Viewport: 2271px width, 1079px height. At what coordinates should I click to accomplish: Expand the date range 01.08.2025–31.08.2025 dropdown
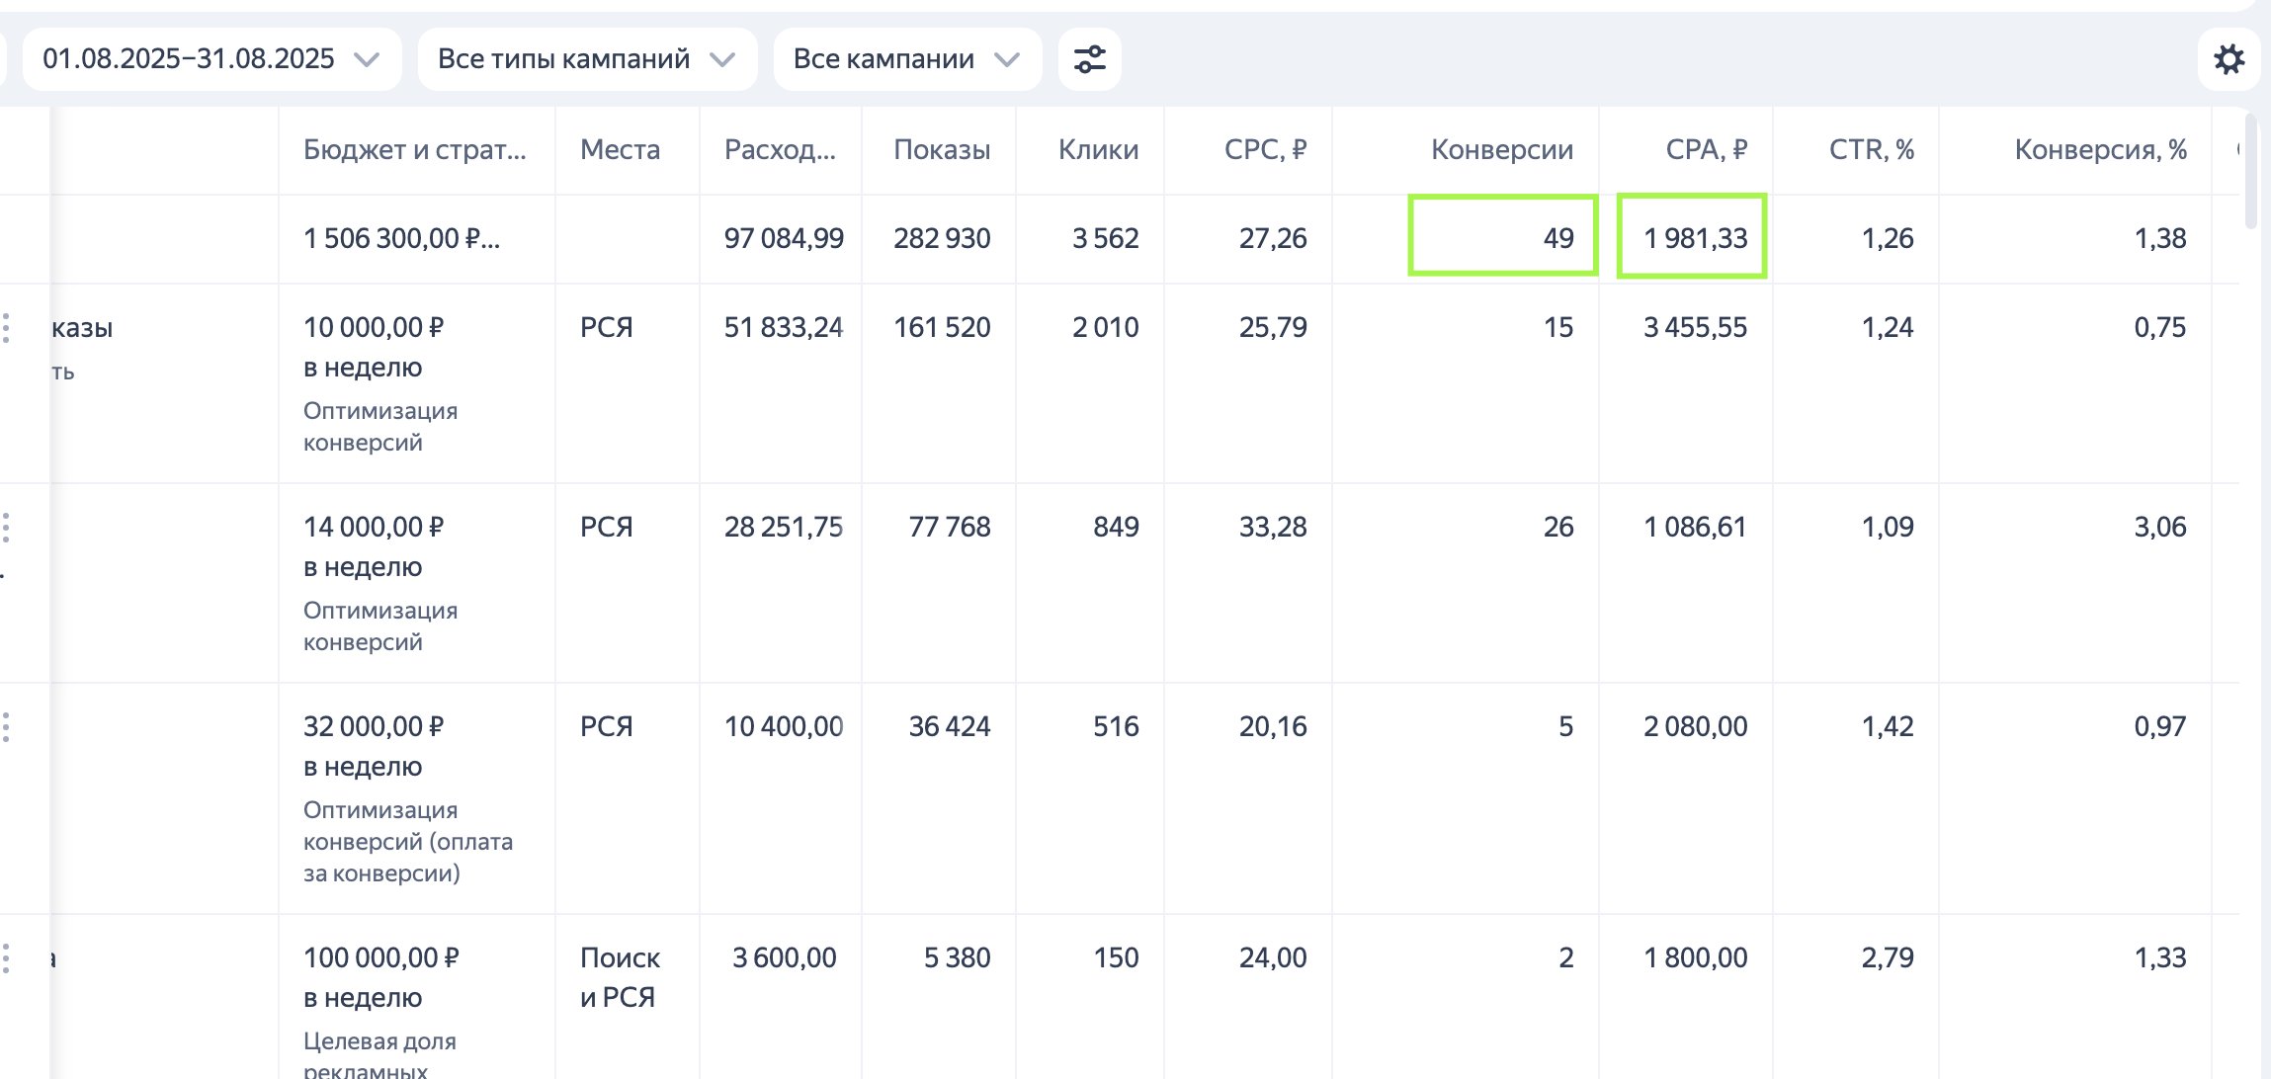tap(211, 59)
